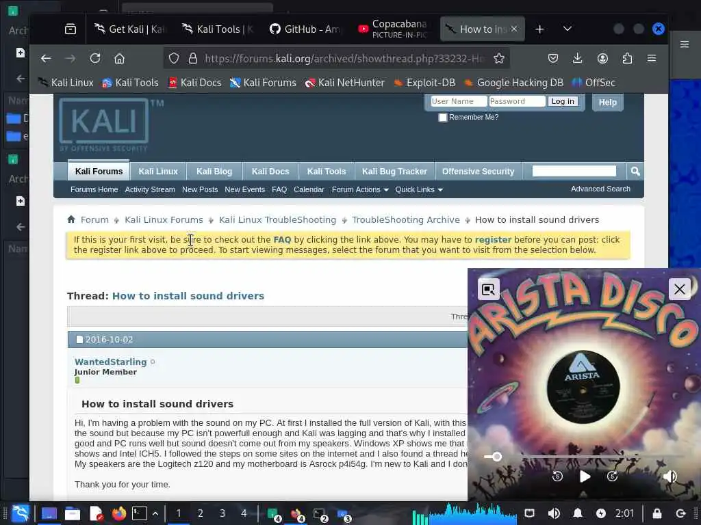Open the notifications bell icon
The height and width of the screenshot is (525, 701).
tap(578, 513)
